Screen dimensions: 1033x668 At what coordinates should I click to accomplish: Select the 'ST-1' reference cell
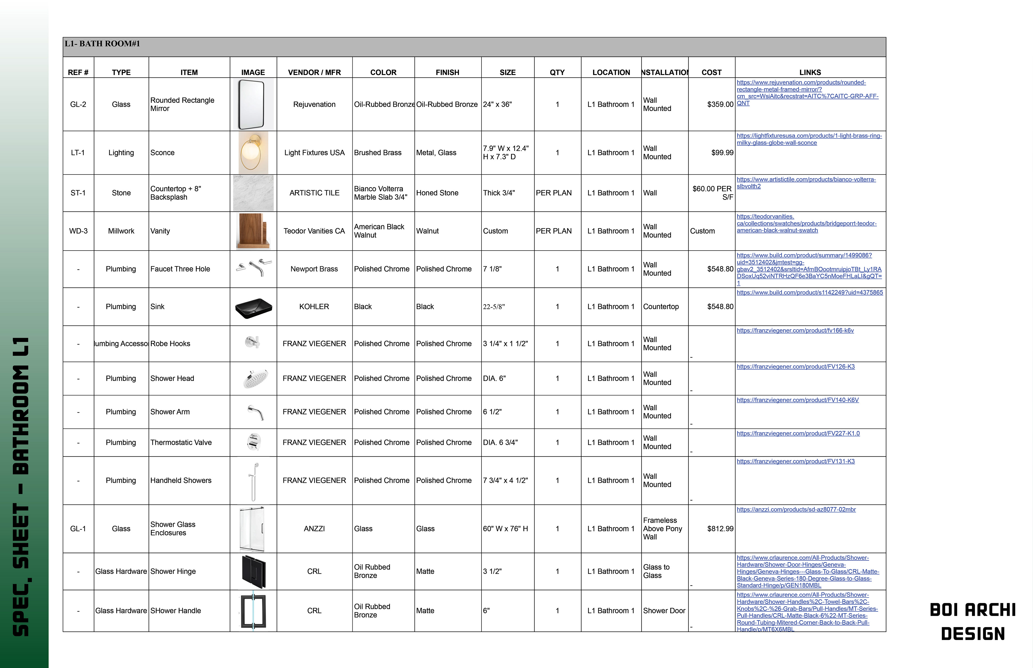78,193
